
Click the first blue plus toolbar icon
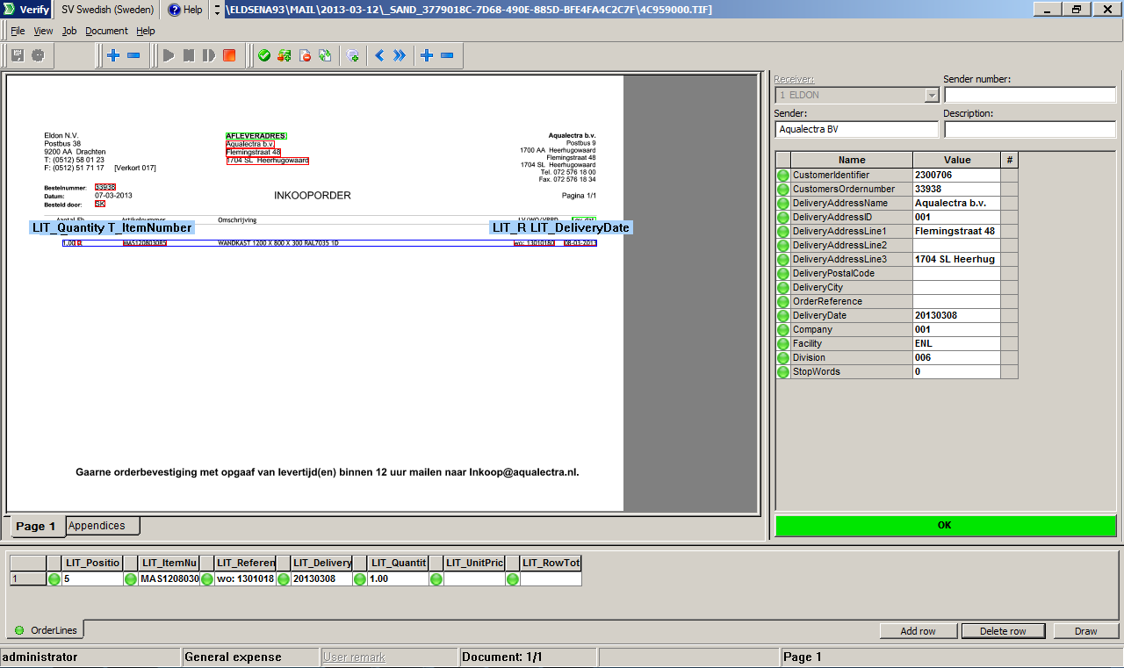113,55
